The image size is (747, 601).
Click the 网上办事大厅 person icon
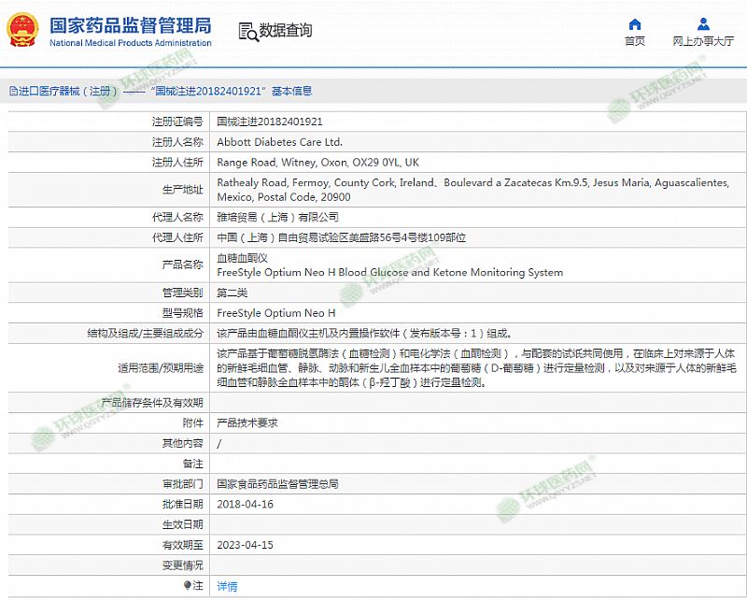(x=703, y=24)
